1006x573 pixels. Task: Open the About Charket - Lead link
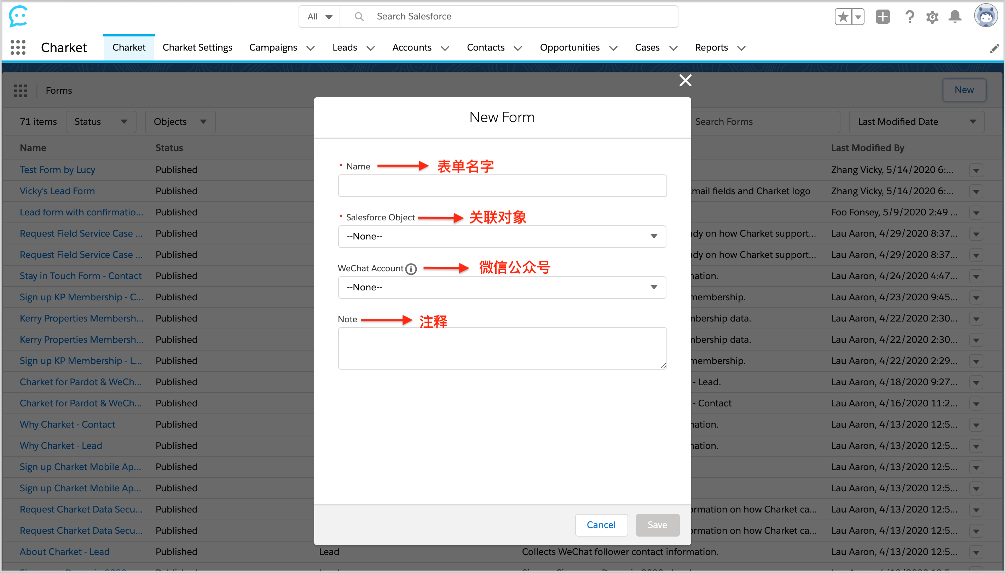64,552
